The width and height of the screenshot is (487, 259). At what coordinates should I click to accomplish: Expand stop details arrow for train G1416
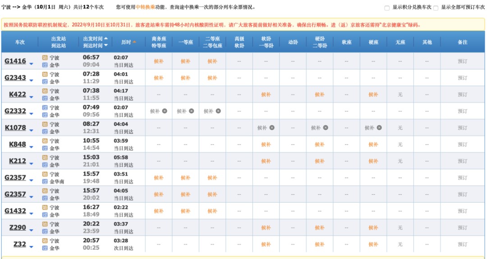click(x=31, y=64)
